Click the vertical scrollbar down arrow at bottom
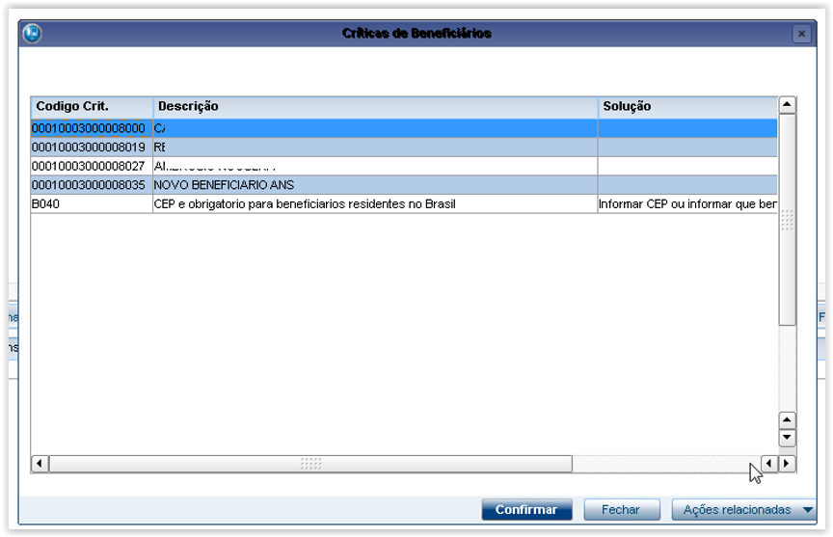This screenshot has width=833, height=537. (787, 439)
